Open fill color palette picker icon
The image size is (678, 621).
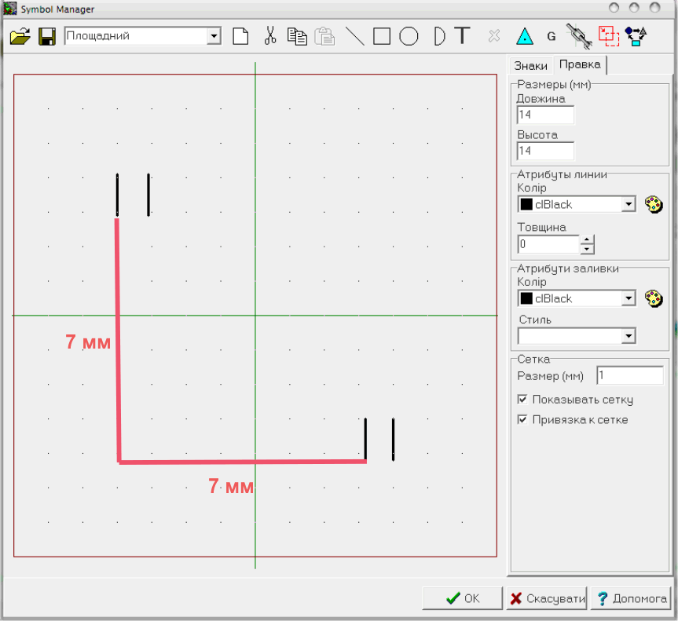(654, 298)
